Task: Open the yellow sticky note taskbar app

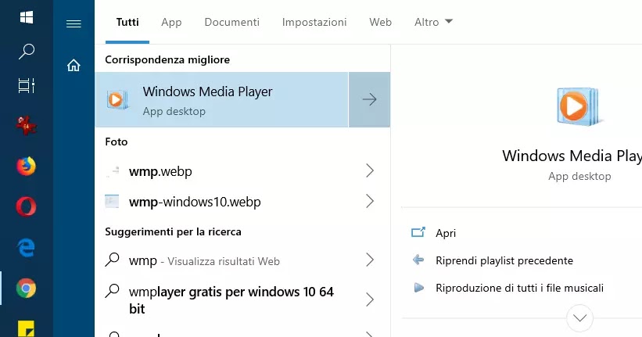Action: tap(27, 328)
